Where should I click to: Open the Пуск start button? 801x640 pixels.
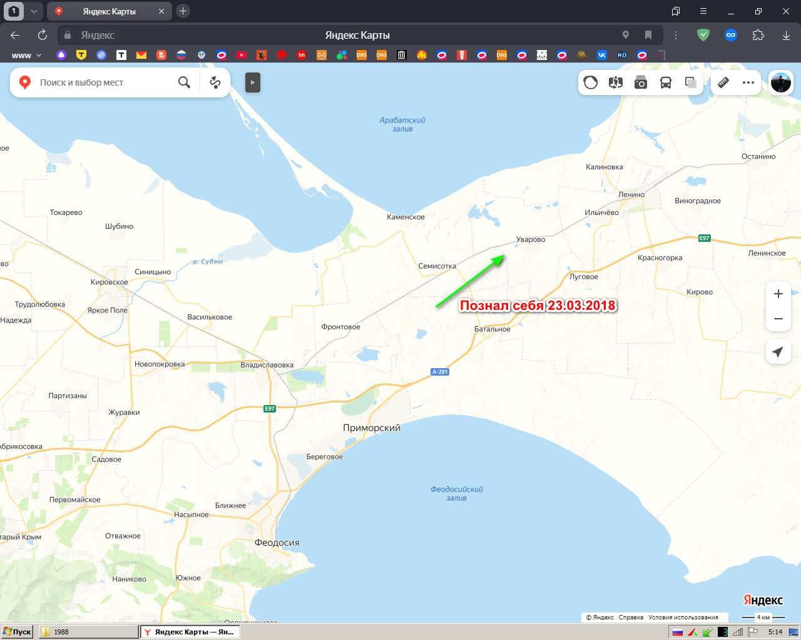(x=17, y=632)
